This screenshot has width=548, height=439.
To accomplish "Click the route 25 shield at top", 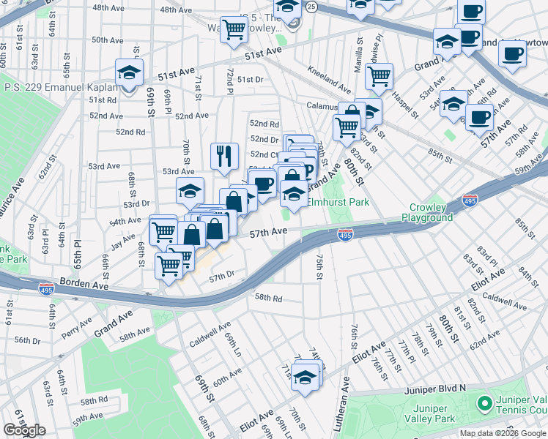I will coord(311,6).
